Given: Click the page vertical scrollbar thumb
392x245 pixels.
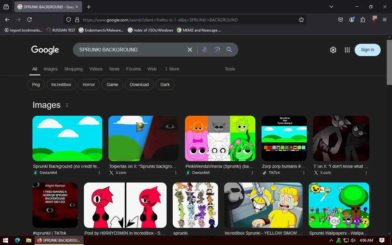Looking at the screenshot, I should coord(389,62).
